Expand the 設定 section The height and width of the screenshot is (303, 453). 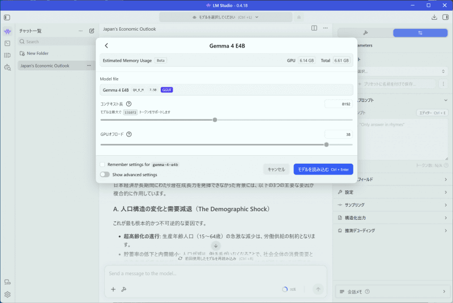coord(392,192)
